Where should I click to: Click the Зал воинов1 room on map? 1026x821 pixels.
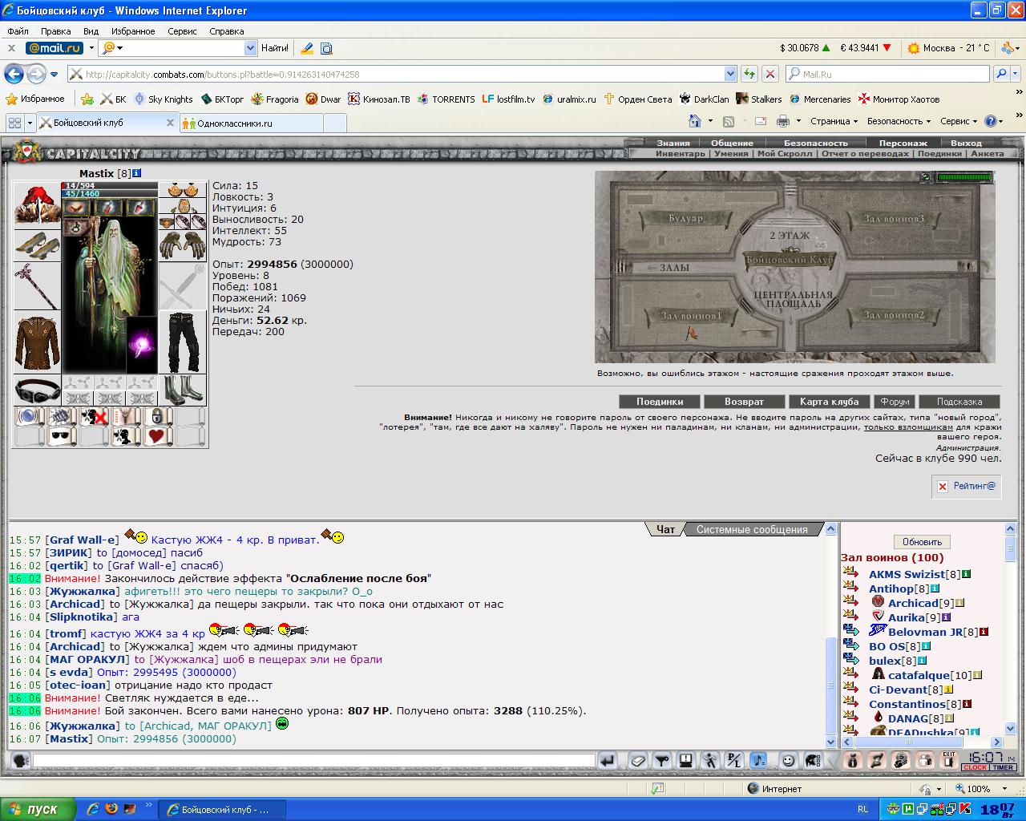point(691,315)
